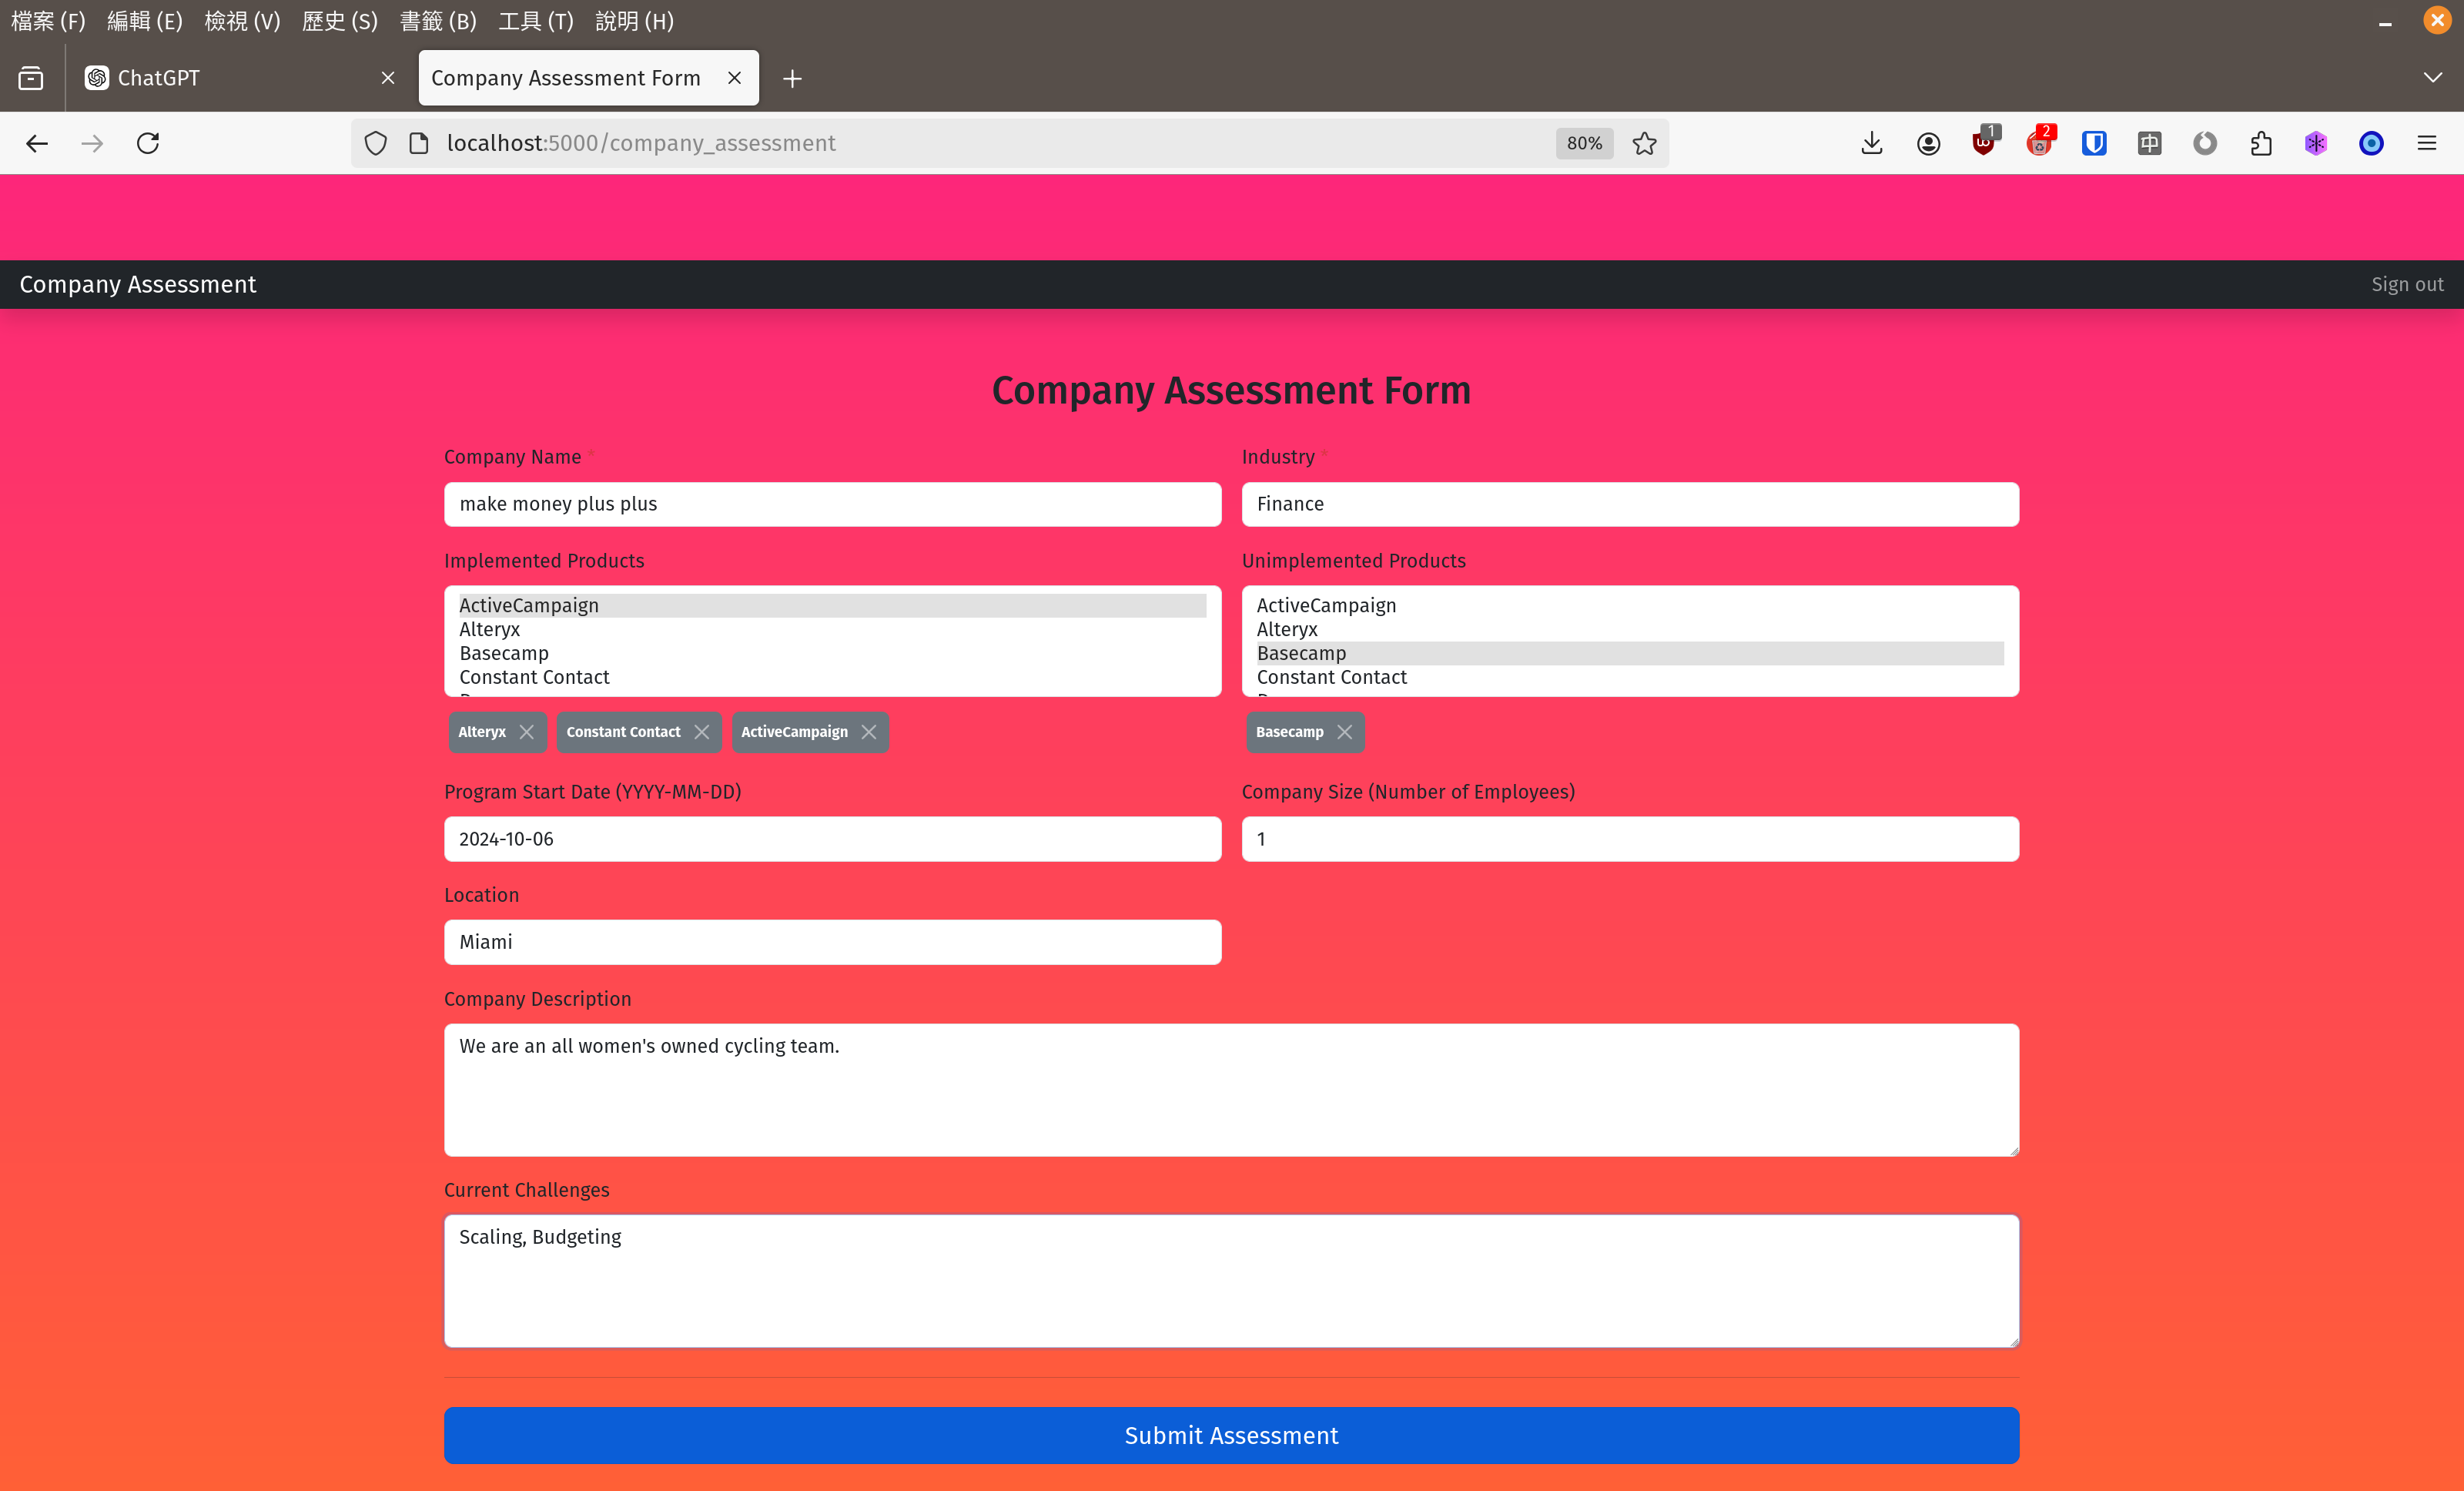The width and height of the screenshot is (2464, 1491).
Task: Remove the ActiveCampaign tag
Action: pyautogui.click(x=868, y=732)
